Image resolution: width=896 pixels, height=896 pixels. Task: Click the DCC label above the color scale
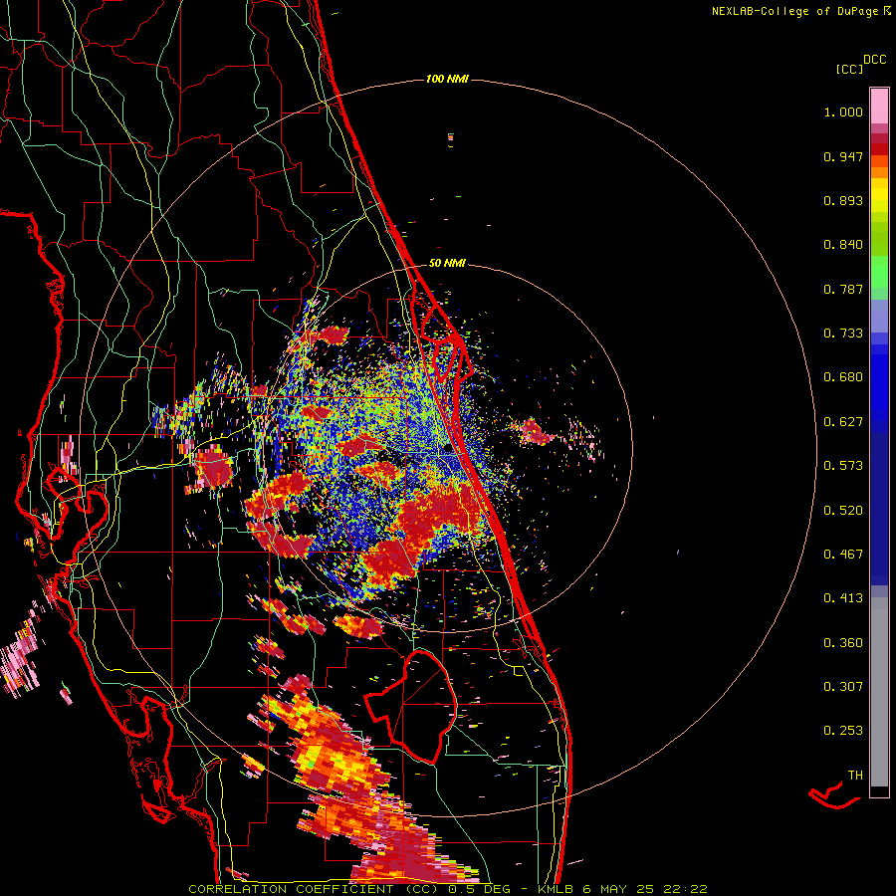pos(874,60)
